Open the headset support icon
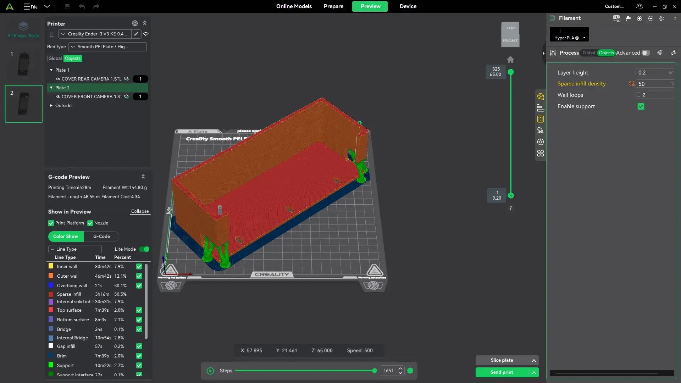 tap(640, 6)
